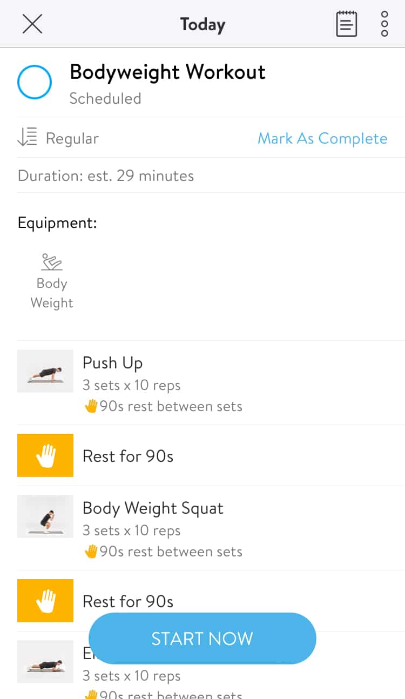Viewport: 405px width, 699px height.
Task: Open the Push Up exercise thumbnail
Action: coord(45,371)
